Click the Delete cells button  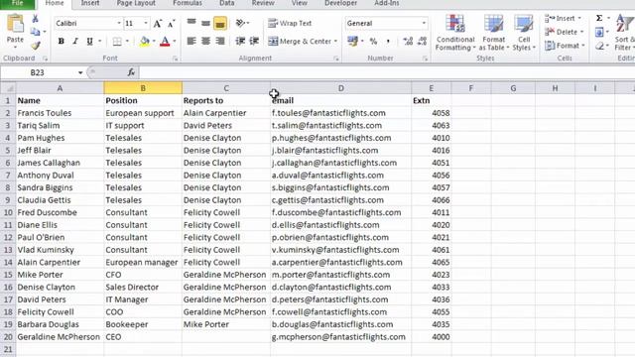(x=564, y=32)
